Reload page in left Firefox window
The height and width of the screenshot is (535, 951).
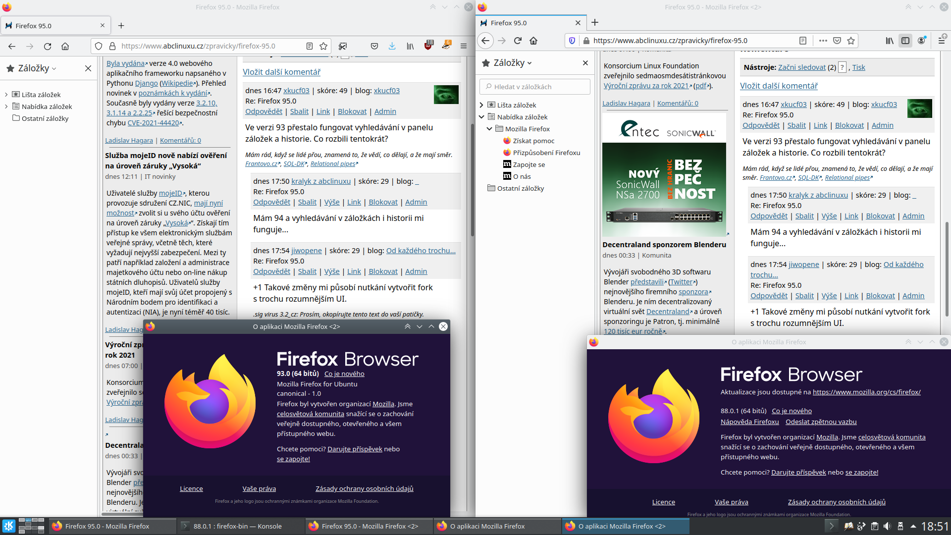pos(48,46)
